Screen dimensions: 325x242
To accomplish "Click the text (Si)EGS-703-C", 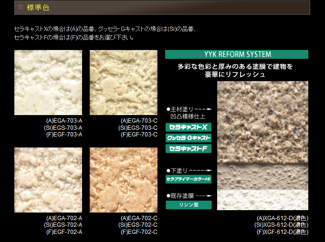I will pyautogui.click(x=138, y=127).
